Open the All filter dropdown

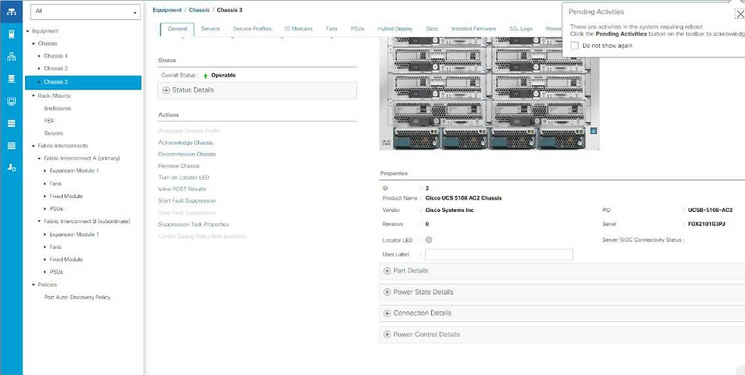click(x=85, y=11)
